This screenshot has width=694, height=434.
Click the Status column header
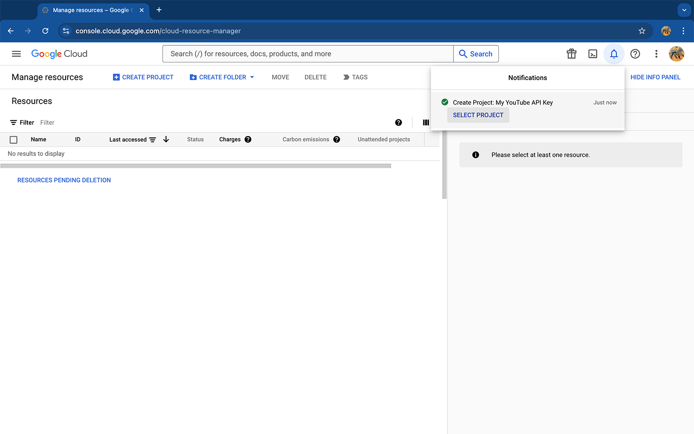point(195,139)
